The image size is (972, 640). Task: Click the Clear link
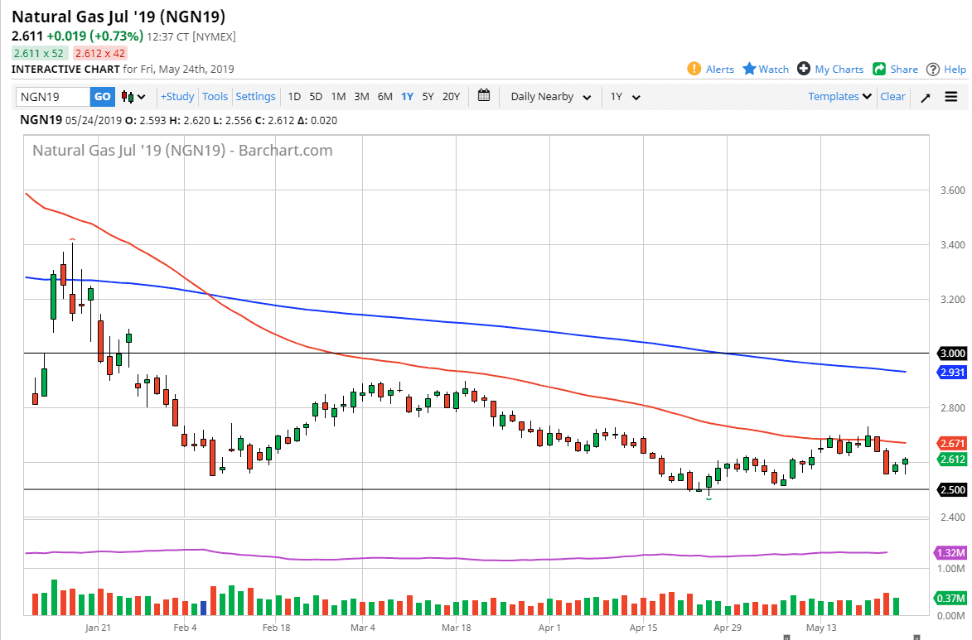point(892,97)
